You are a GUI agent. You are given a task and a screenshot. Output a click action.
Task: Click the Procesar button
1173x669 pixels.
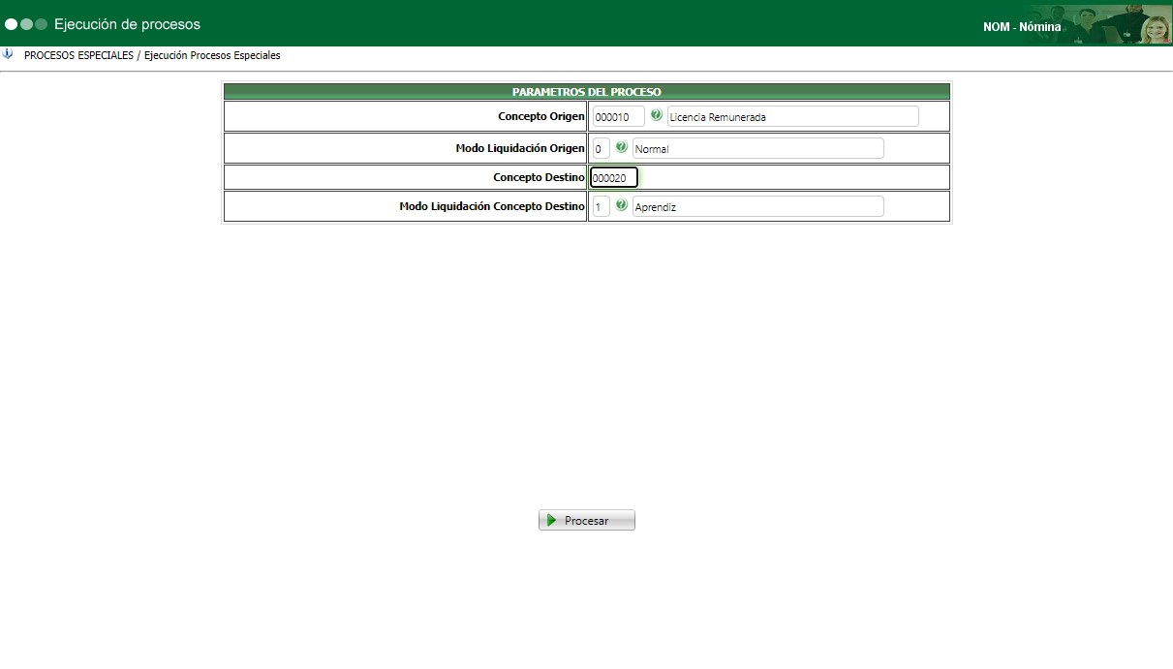[x=587, y=520]
